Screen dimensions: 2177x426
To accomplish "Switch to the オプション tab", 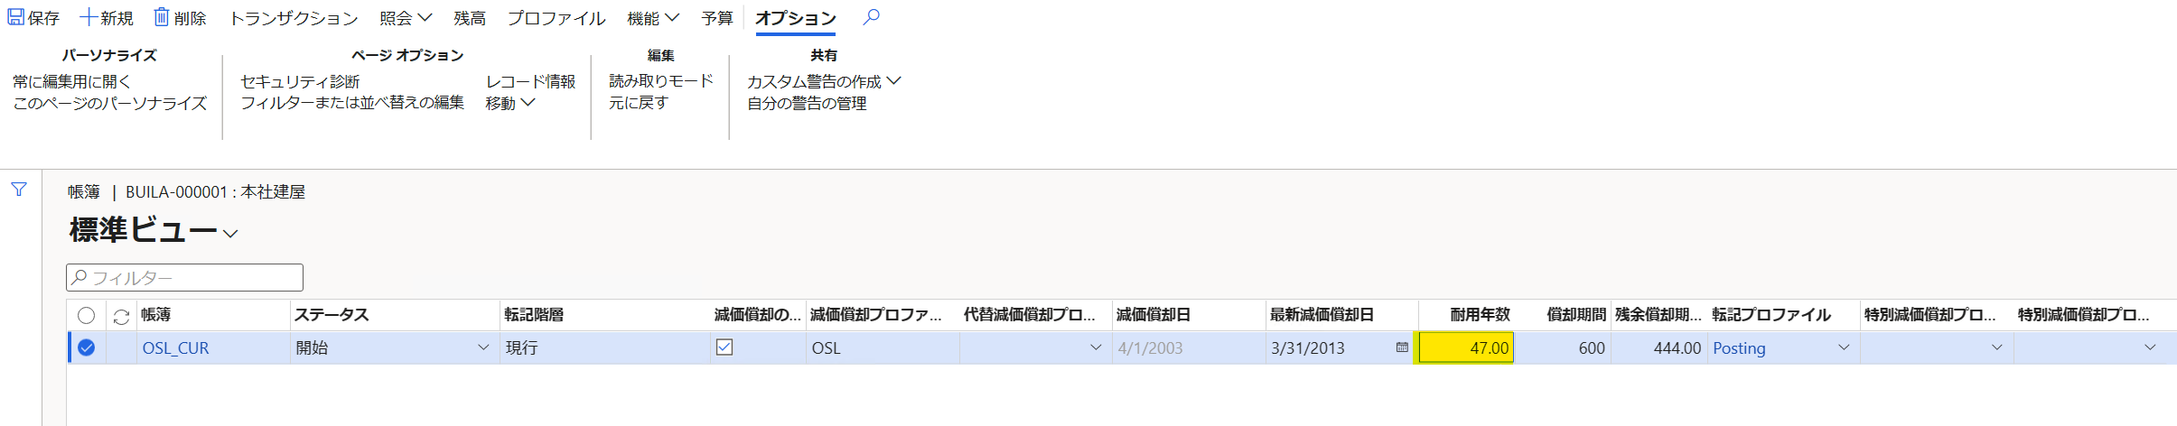I will 796,18.
